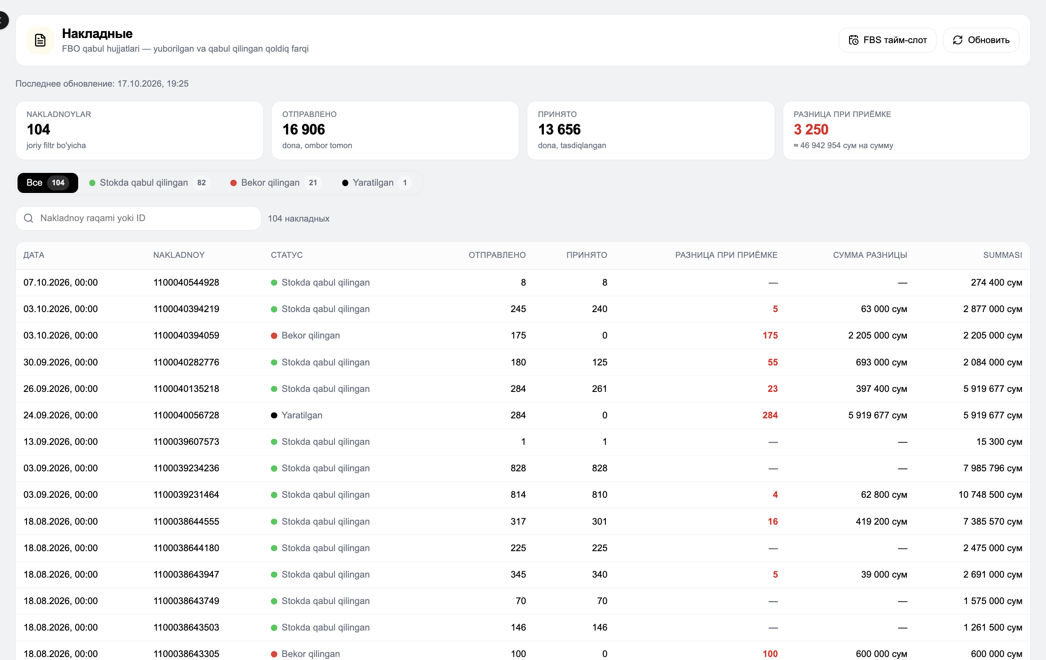Viewport: 1046px width, 660px height.
Task: Filter by Stokda qabul qilingan 82
Action: click(x=149, y=183)
